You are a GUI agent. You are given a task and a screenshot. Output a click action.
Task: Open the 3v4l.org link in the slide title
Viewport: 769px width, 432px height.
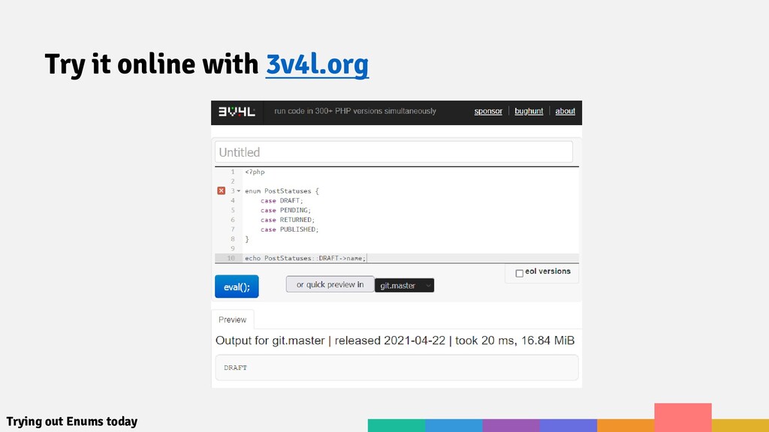(x=318, y=64)
